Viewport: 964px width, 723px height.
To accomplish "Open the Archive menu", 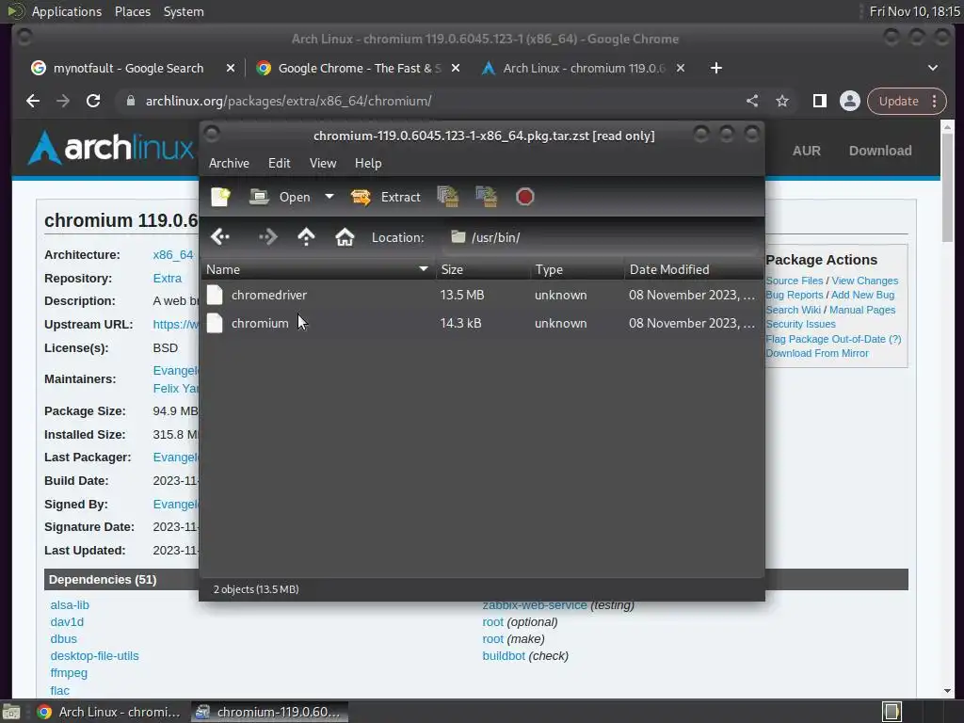I will tap(229, 163).
